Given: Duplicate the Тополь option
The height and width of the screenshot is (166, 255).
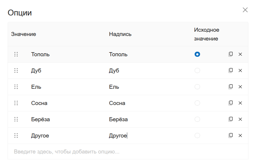Looking at the screenshot, I should 230,54.
